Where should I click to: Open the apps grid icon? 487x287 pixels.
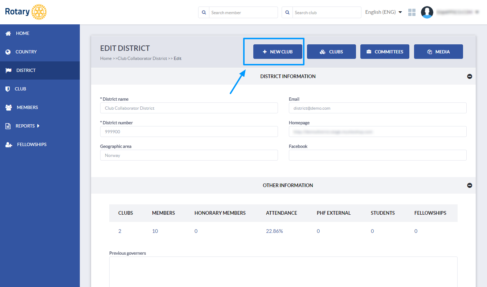tap(412, 12)
